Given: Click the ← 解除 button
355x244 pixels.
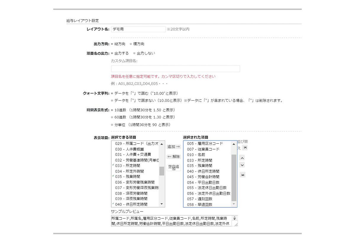Looking at the screenshot, I should 174,157.
